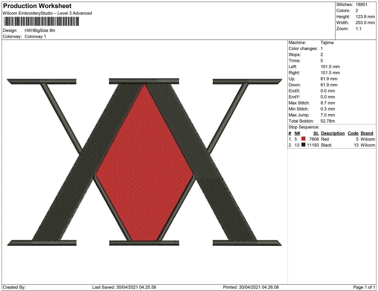
Task: Click the barcode under the worksheet title
Action: coord(41,21)
